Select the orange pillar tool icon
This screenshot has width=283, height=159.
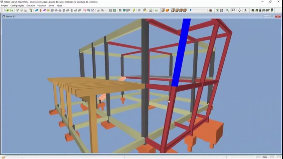tap(40, 10)
